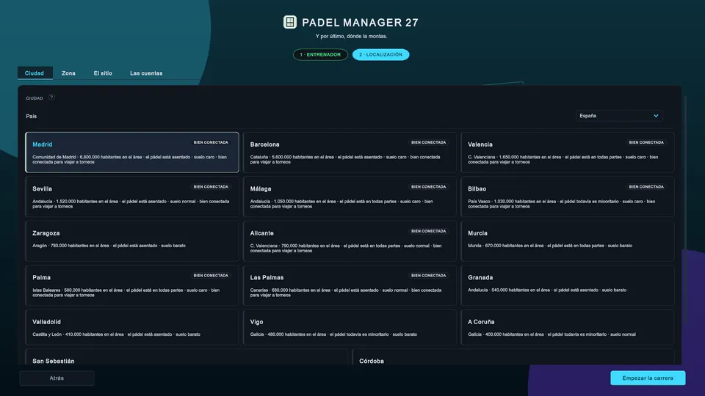Click Bien Conectada badge on Madrid
This screenshot has width=705, height=396.
(x=211, y=142)
